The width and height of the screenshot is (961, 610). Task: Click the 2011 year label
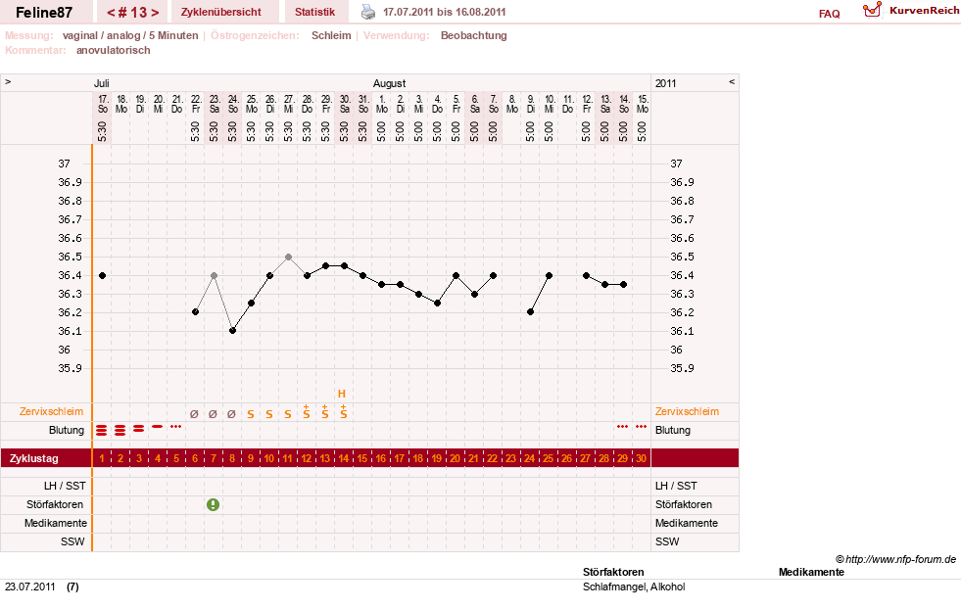pyautogui.click(x=665, y=83)
